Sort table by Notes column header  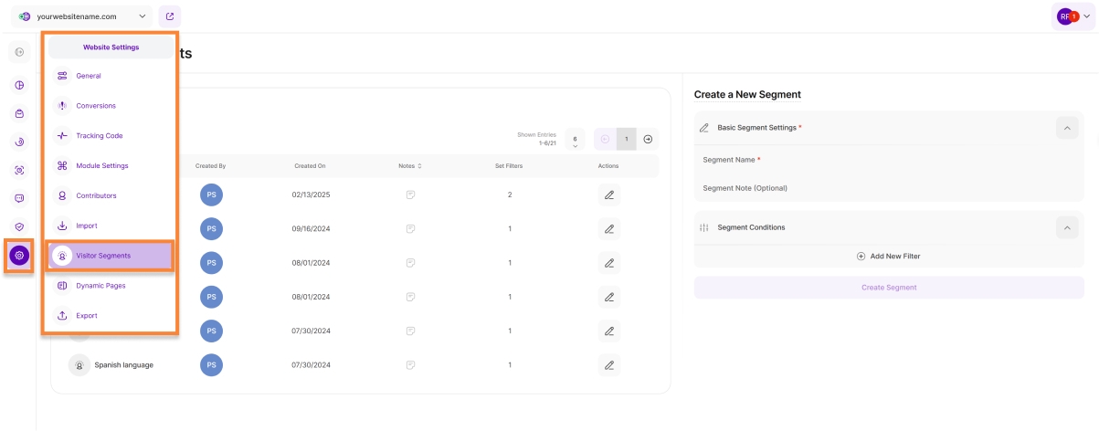tap(410, 166)
